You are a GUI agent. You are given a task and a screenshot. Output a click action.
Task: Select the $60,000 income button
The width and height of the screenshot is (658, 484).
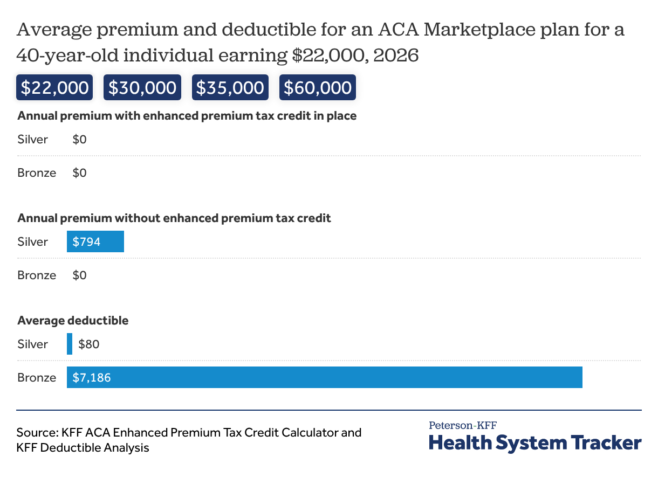[x=318, y=87]
